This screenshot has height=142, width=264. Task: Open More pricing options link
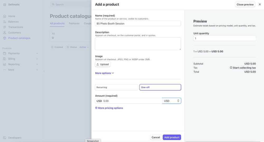point(109,108)
